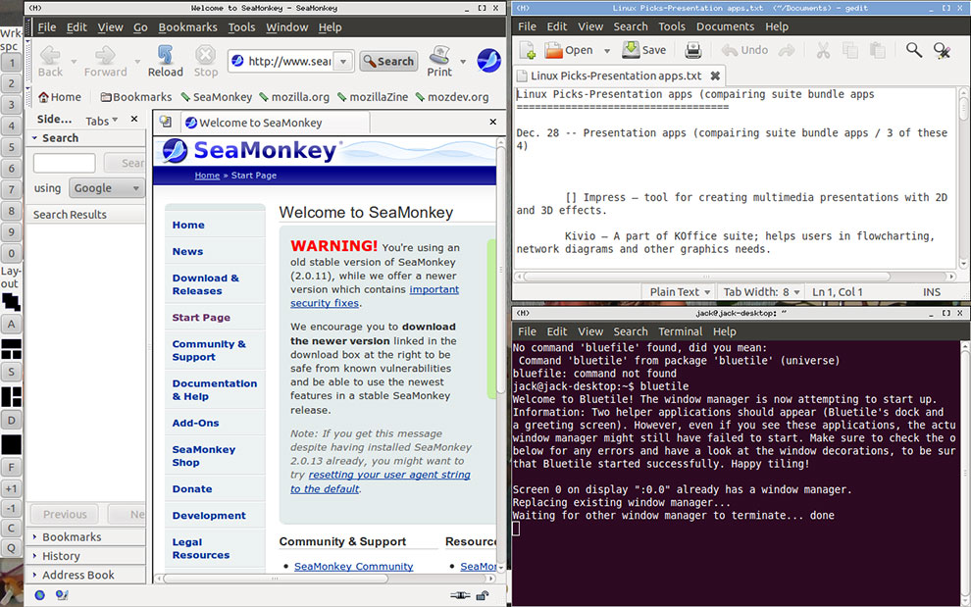Image resolution: width=971 pixels, height=607 pixels.
Task: Click the Home bookmark icon in SeaMonkey
Action: point(43,97)
